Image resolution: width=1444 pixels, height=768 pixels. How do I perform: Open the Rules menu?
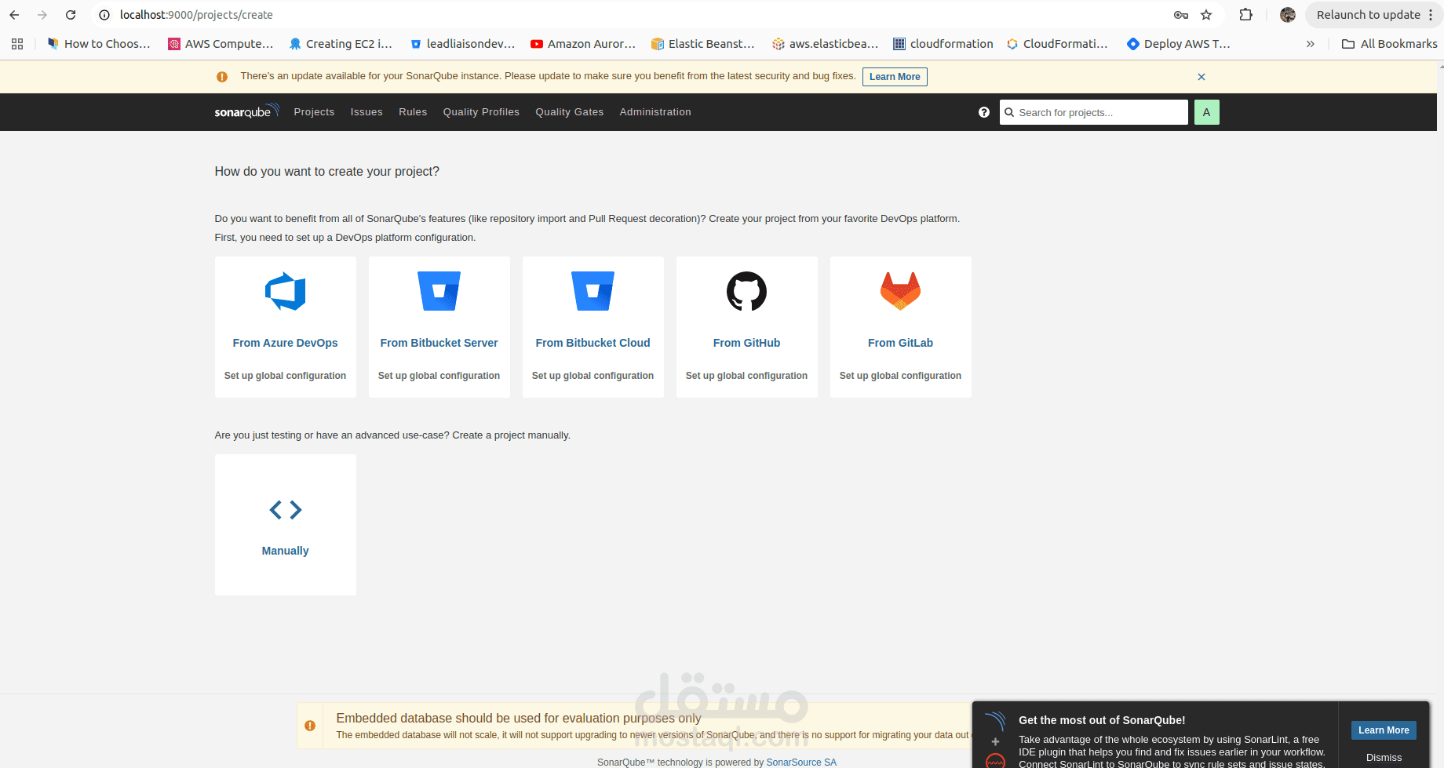[413, 112]
